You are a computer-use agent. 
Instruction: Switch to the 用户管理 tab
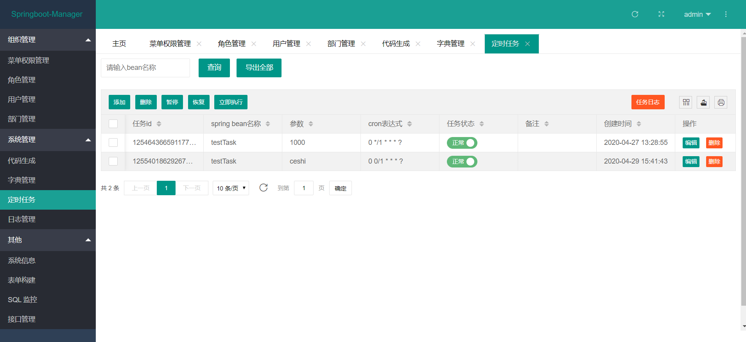(287, 44)
